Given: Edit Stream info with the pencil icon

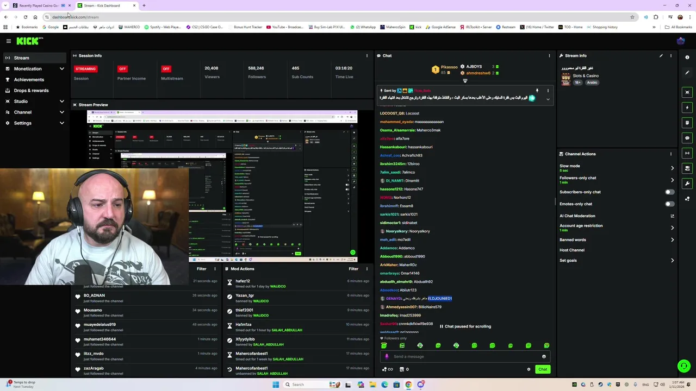Looking at the screenshot, I should click(661, 55).
